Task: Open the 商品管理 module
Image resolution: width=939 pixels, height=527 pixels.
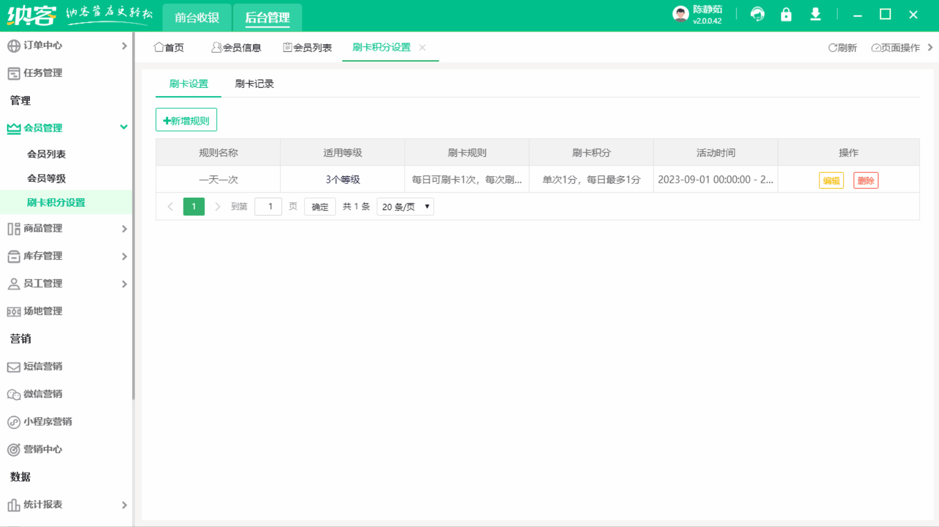Action: pos(43,229)
